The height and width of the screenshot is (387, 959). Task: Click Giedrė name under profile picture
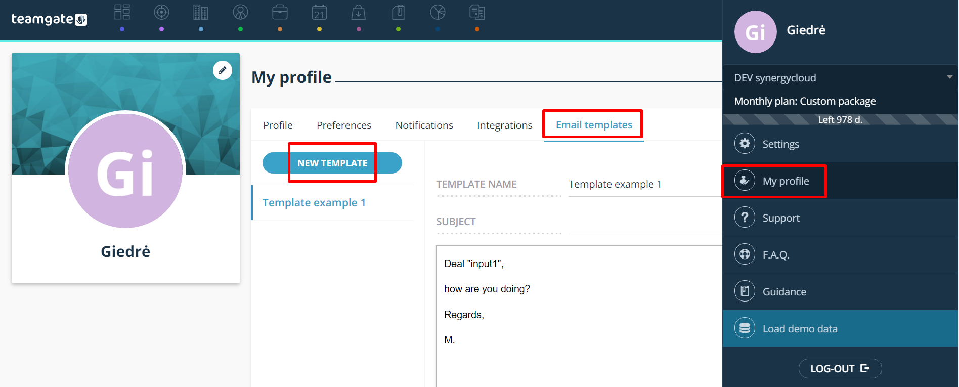(x=125, y=251)
